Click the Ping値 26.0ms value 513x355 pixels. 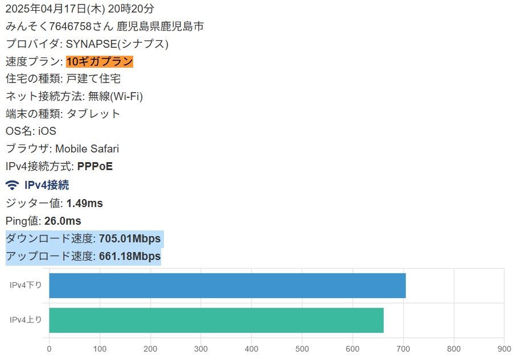63,221
